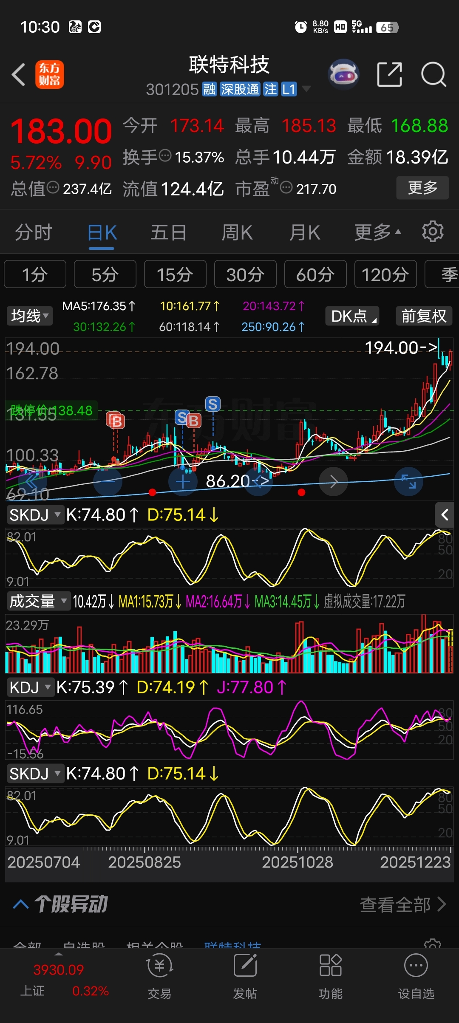Select the 日K tab

click(x=102, y=232)
